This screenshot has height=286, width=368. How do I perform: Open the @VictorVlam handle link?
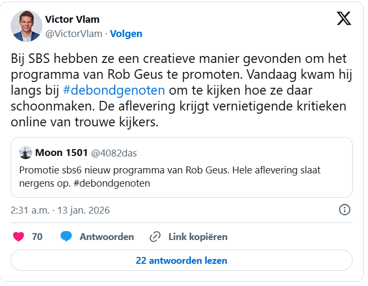coord(74,34)
